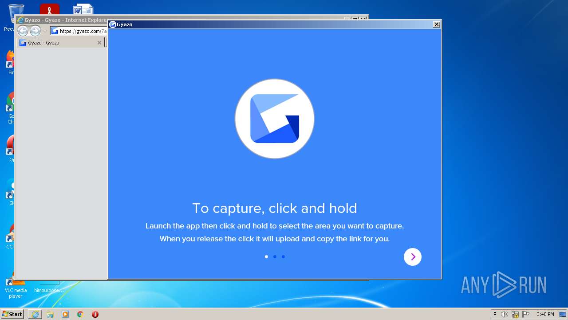
Task: Click the Gyazo favicon in address bar
Action: pos(55,31)
